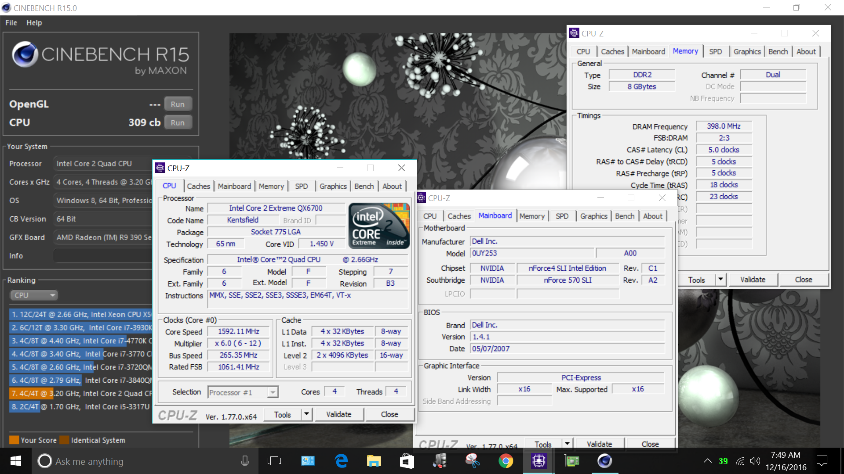The image size is (844, 474).
Task: Open Google Chrome from taskbar
Action: [506, 461]
